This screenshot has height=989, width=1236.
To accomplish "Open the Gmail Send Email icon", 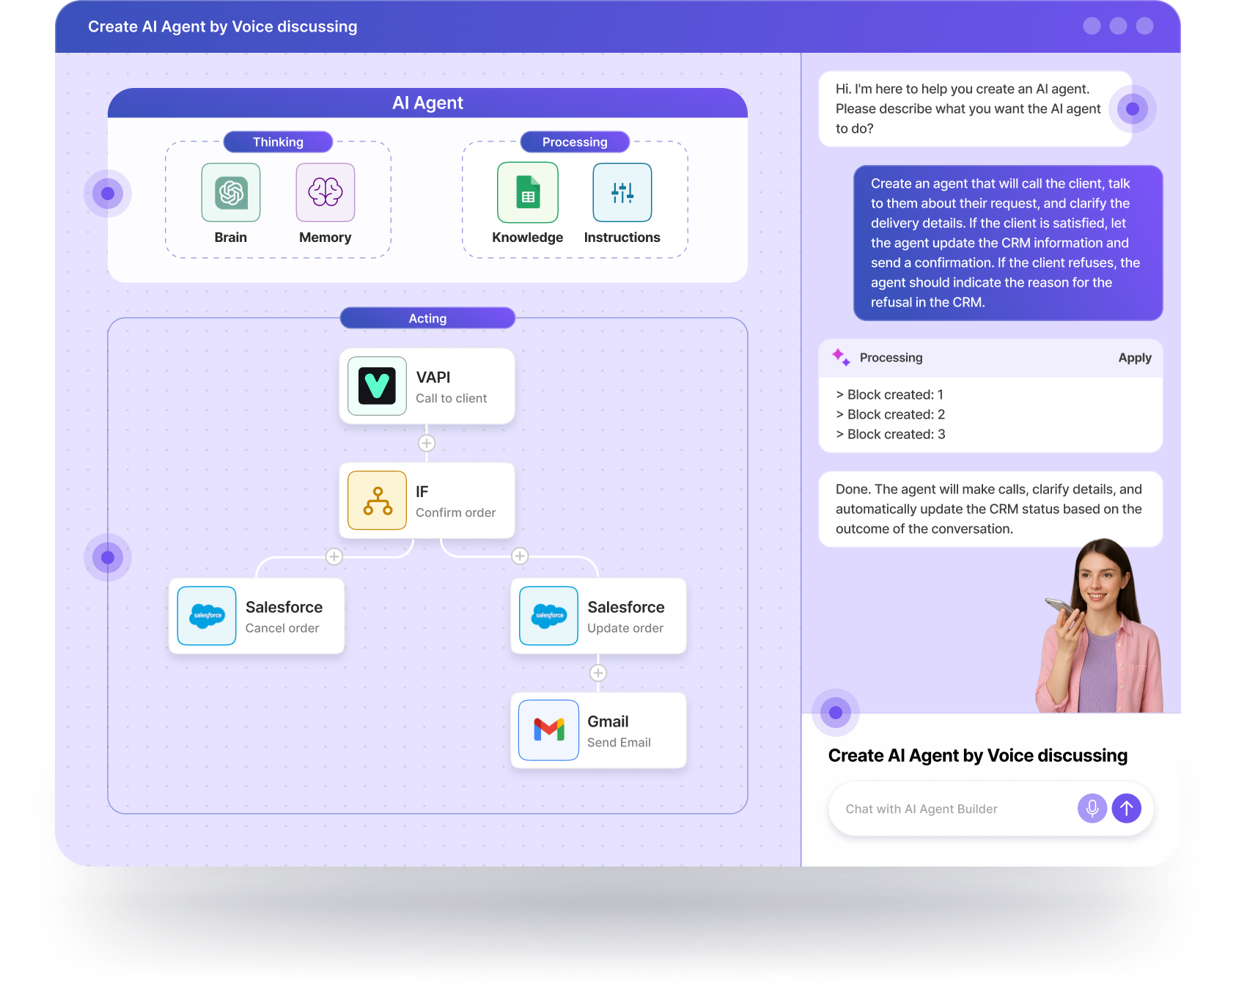I will [548, 729].
